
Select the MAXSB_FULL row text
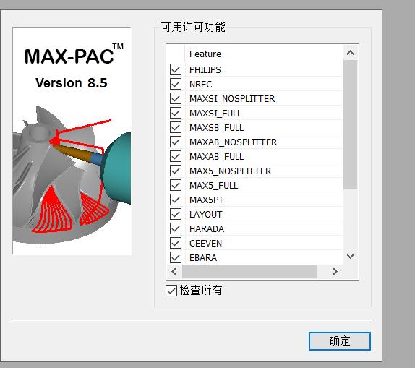pyautogui.click(x=216, y=128)
